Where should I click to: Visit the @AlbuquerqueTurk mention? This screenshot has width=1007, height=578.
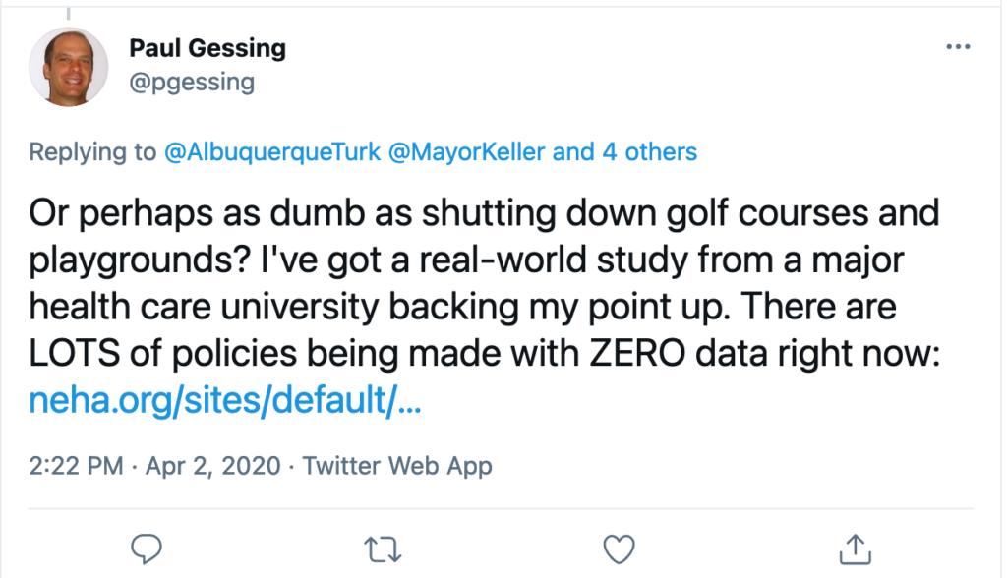click(x=265, y=152)
